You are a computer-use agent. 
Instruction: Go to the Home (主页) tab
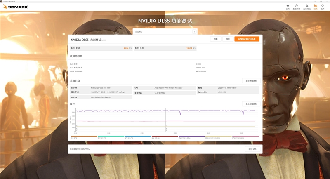(288, 7)
